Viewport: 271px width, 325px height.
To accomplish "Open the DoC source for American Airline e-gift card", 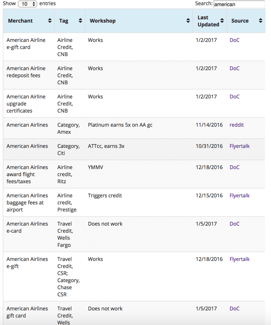I will click(235, 40).
